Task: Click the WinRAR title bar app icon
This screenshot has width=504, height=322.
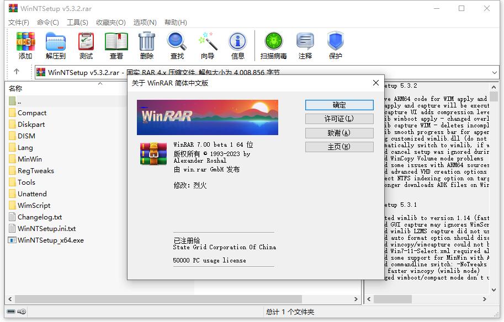Action: click(x=13, y=8)
